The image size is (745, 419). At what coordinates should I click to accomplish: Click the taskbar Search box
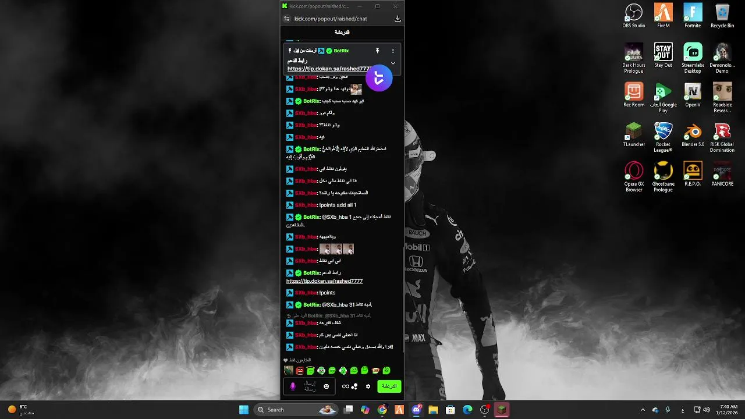(296, 410)
